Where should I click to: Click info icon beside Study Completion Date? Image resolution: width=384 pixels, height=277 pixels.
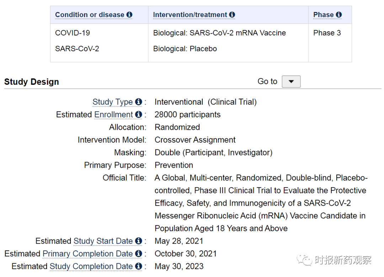(x=139, y=266)
